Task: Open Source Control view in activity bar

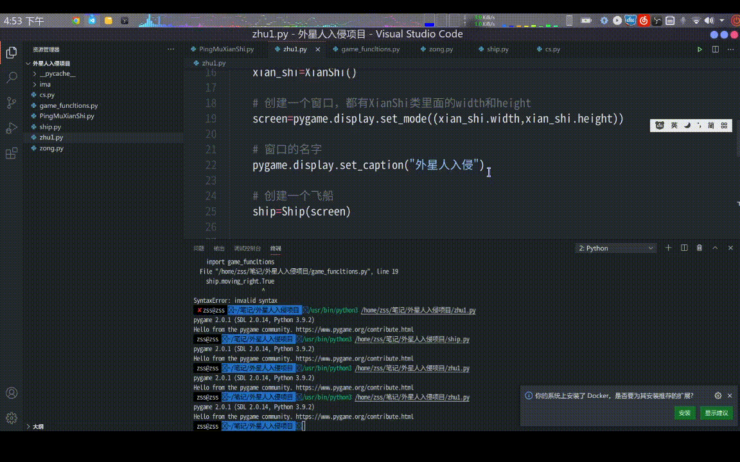Action: (x=12, y=103)
